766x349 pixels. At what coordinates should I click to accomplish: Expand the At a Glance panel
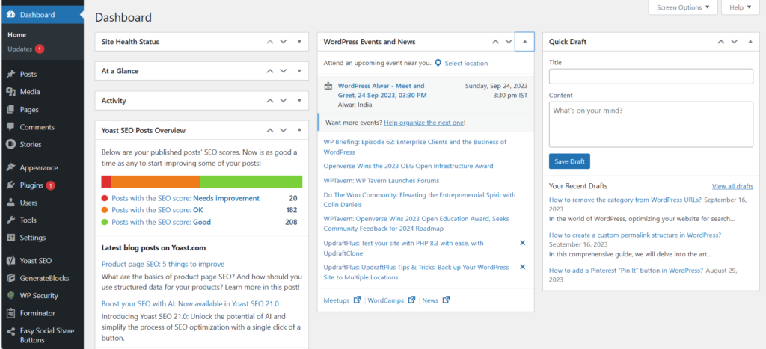tap(299, 71)
